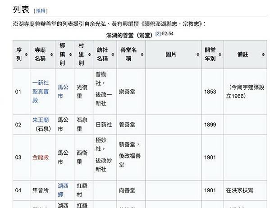This screenshot has height=208, width=270.
Task: Open the 編輯 section edit link
Action: tap(41, 11)
